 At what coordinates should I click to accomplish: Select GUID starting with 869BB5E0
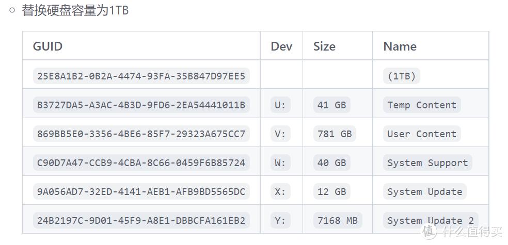[141, 134]
